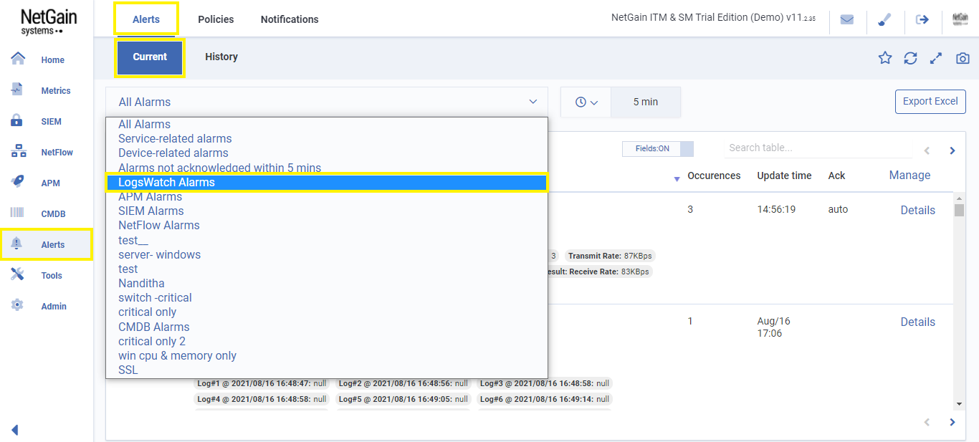Go to the previous table page at top
Viewport: 979px width, 442px height.
click(927, 150)
